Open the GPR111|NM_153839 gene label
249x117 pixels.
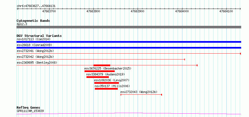(30, 111)
